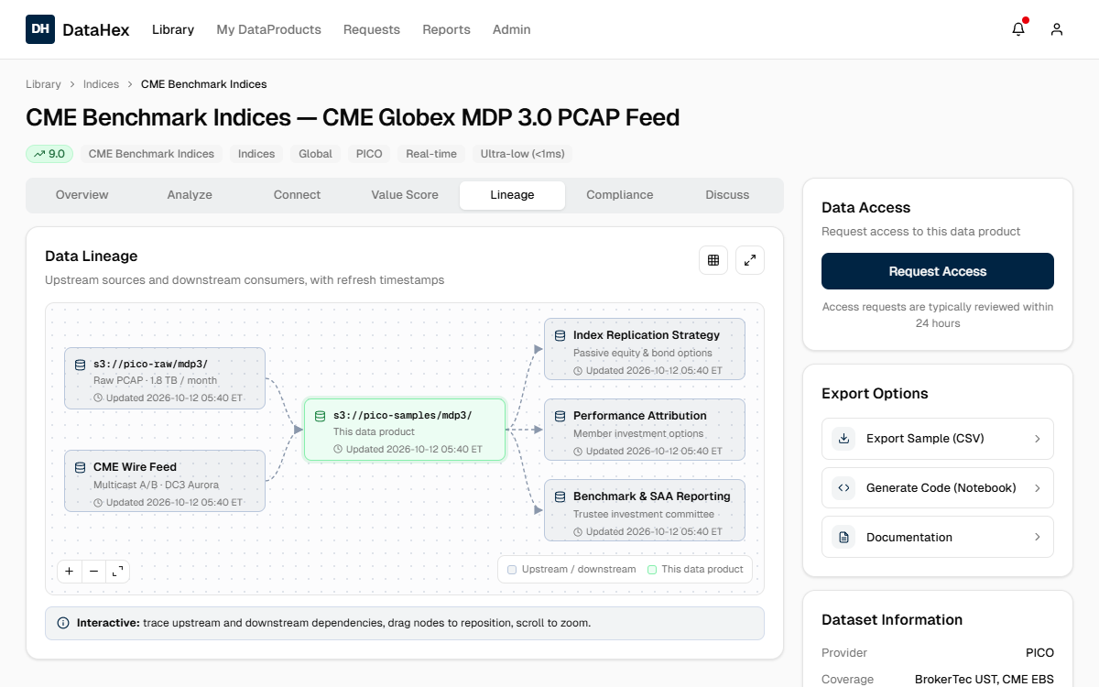This screenshot has height=687, width=1099.
Task: Click the Request Access button
Action: (938, 271)
